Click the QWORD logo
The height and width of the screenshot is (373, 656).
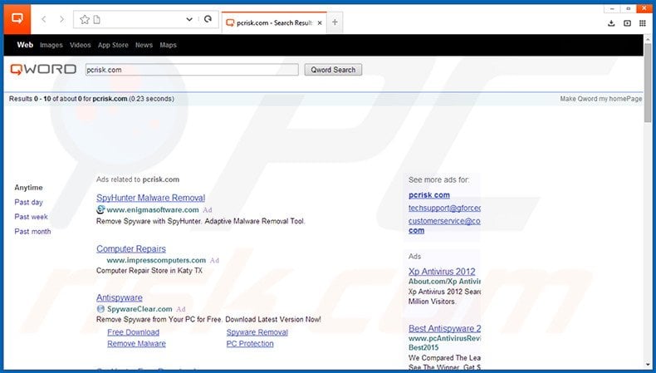(x=43, y=70)
